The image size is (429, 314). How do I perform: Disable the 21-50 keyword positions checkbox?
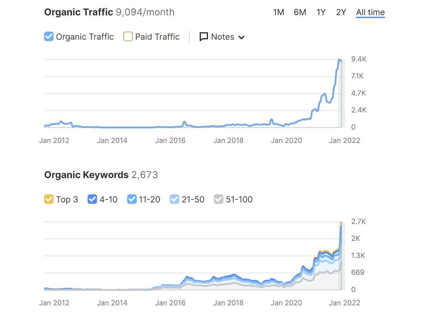175,199
